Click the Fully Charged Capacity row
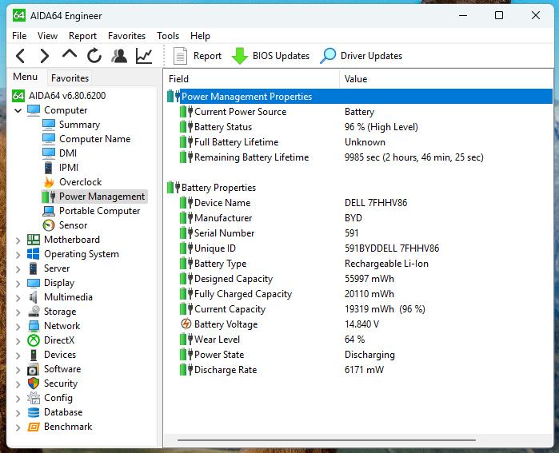The image size is (559, 453). tap(359, 294)
